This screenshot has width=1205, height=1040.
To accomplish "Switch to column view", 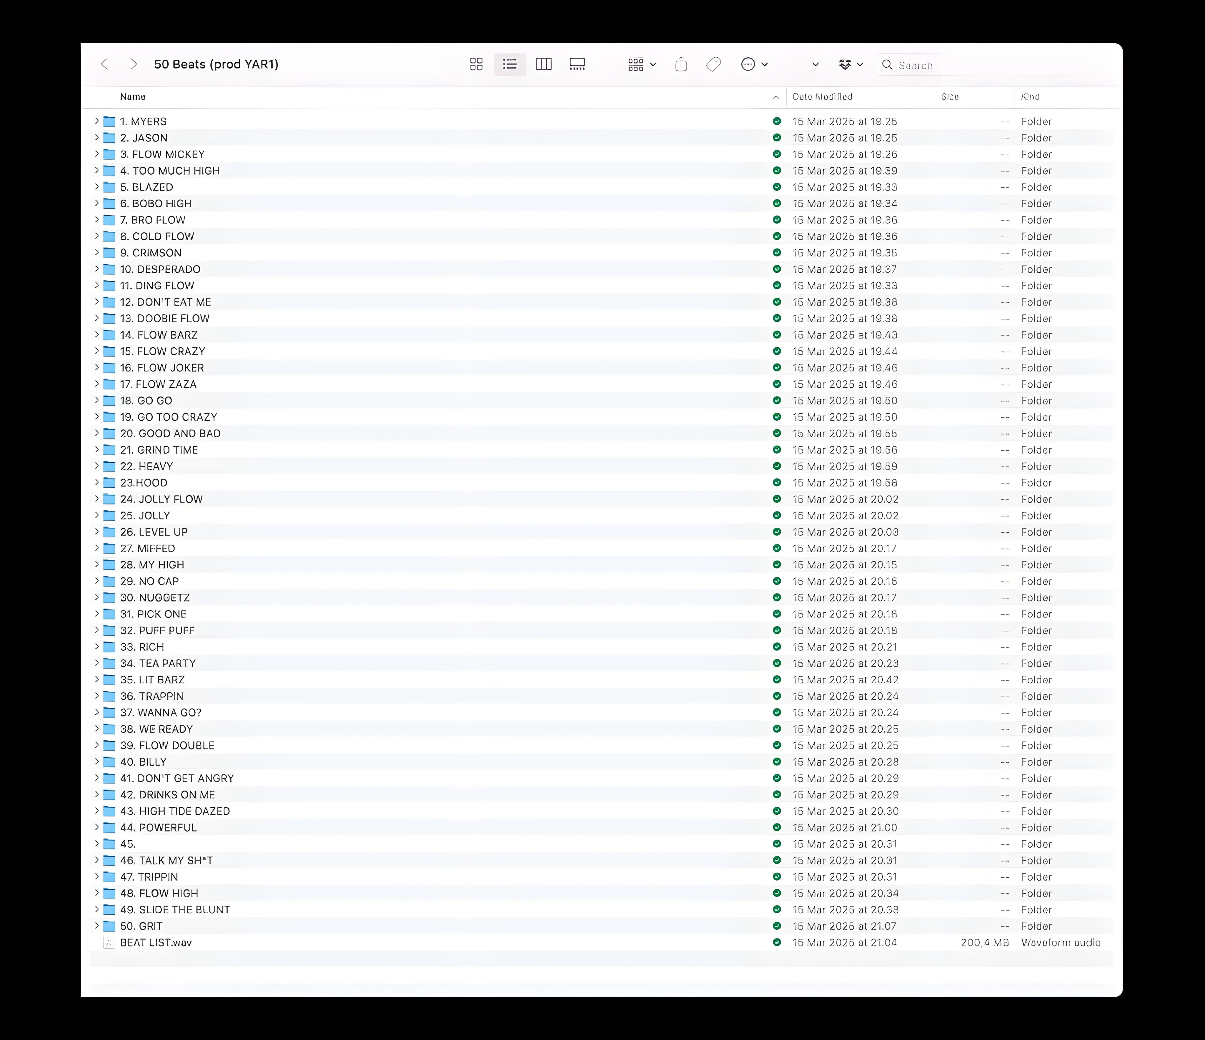I will (x=544, y=64).
